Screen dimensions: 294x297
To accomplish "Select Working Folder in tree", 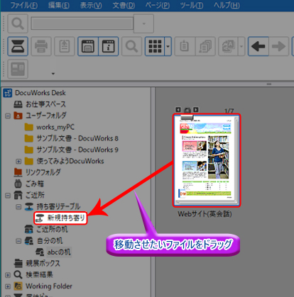I will point(49,286).
